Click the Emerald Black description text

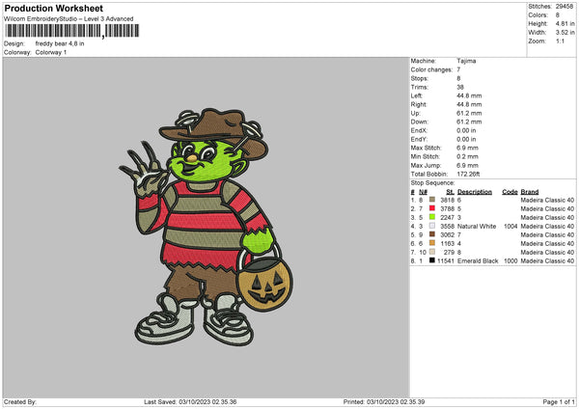pos(479,261)
